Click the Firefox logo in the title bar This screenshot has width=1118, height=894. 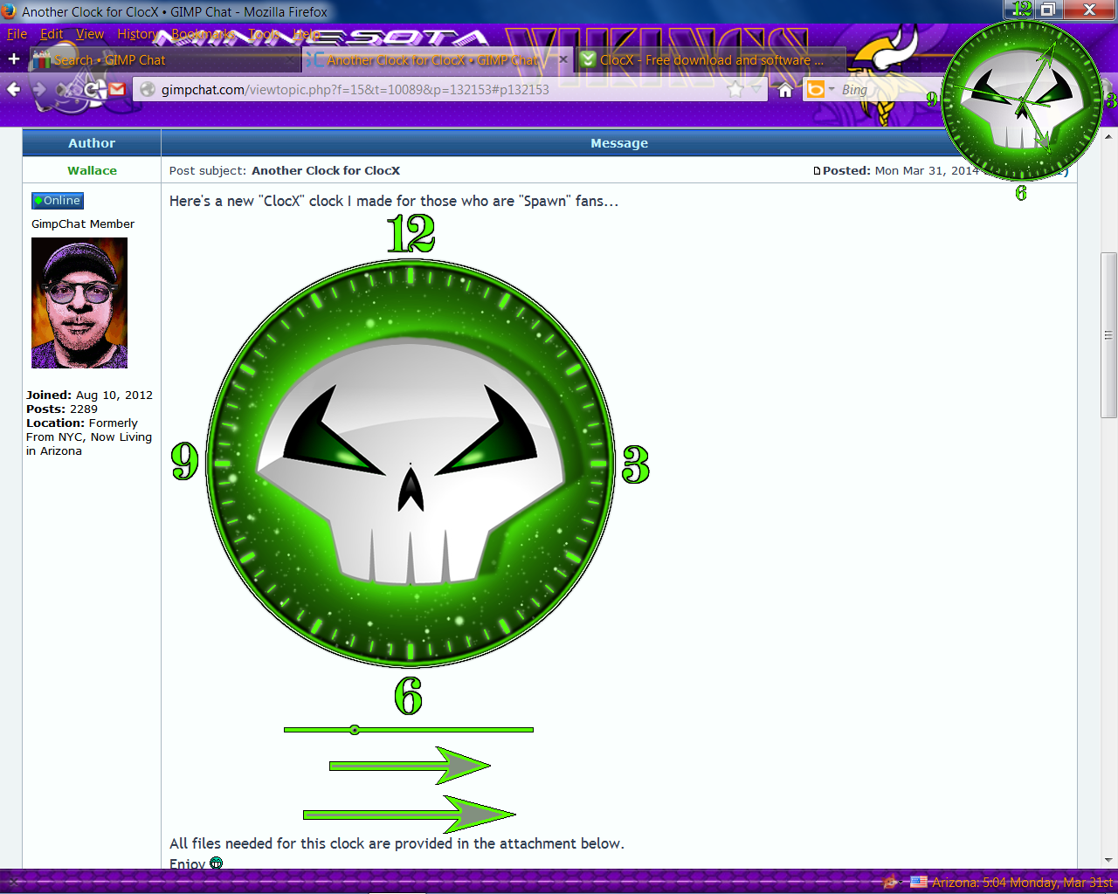(10, 11)
